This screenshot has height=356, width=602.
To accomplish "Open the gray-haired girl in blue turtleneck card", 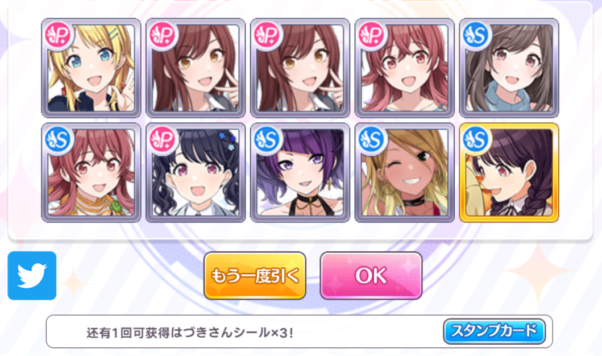I will pyautogui.click(x=509, y=68).
